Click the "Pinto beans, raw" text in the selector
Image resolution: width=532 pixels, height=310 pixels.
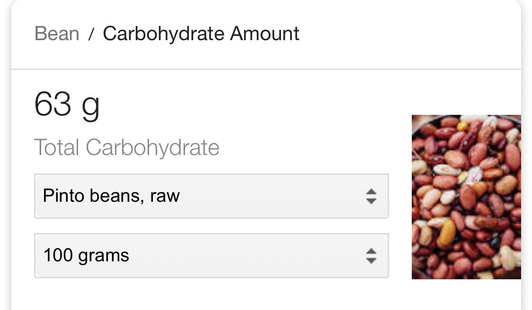[x=111, y=196]
